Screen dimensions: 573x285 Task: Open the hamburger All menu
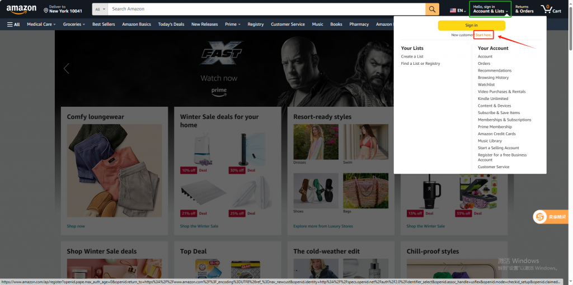pyautogui.click(x=13, y=25)
